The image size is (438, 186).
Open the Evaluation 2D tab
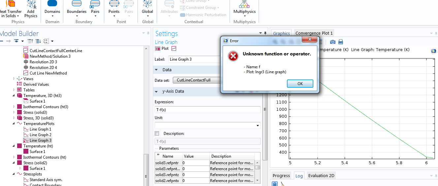click(321, 176)
